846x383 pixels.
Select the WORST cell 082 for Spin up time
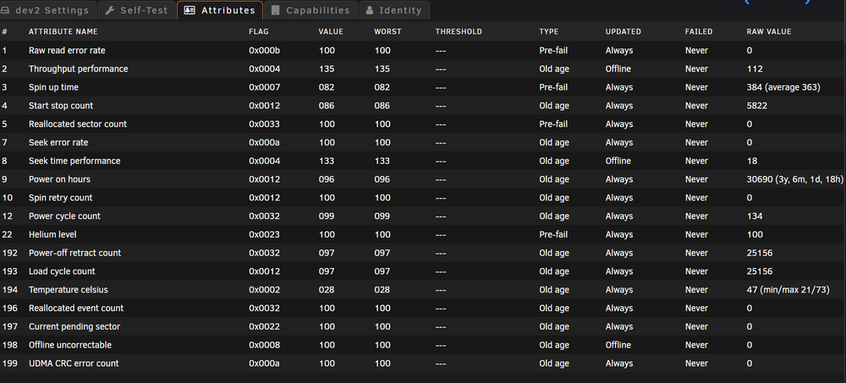coord(382,87)
